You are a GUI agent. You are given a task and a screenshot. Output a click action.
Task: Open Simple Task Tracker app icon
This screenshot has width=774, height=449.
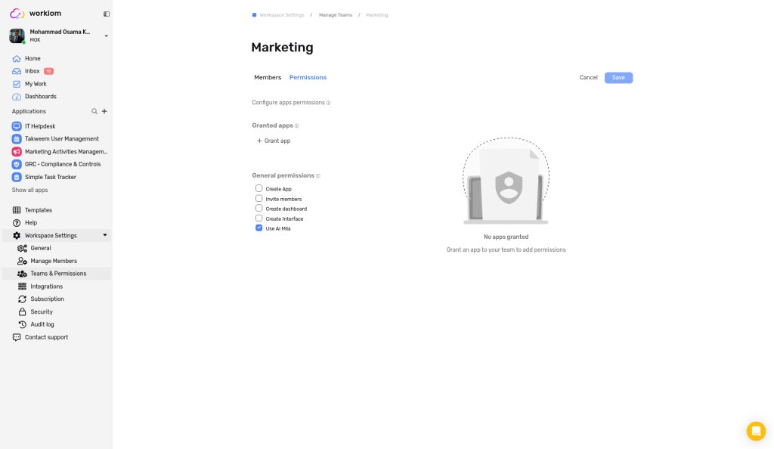point(17,177)
